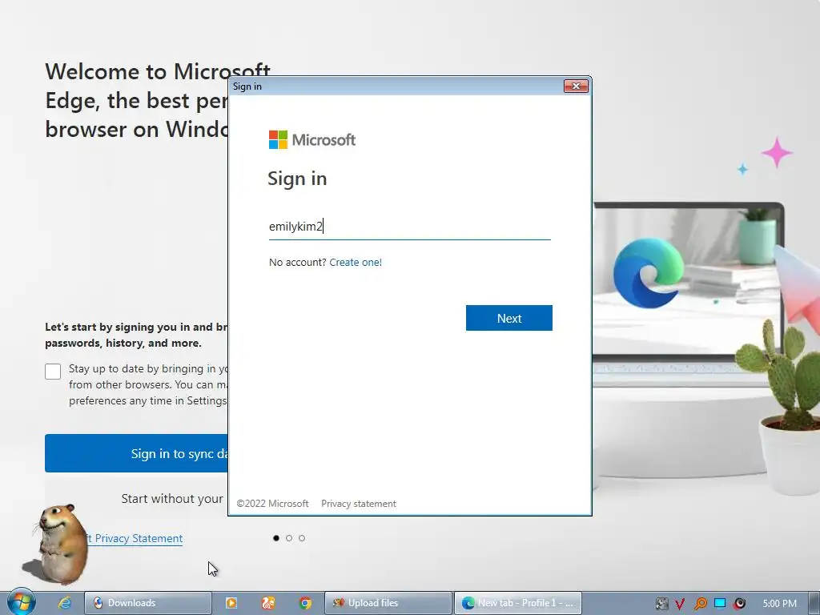
Task: Click the red V system tray icon
Action: (680, 604)
